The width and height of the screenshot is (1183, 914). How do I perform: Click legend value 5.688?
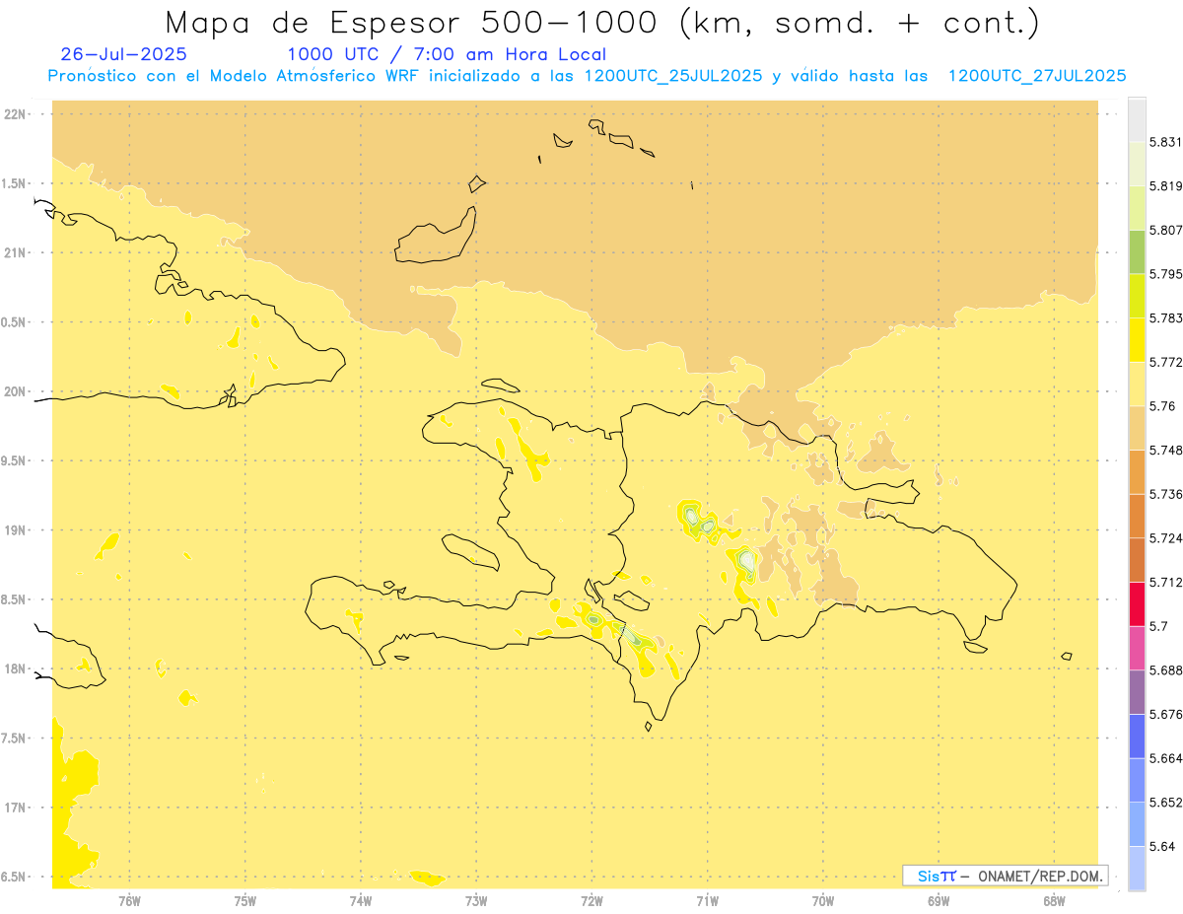coord(1166,670)
